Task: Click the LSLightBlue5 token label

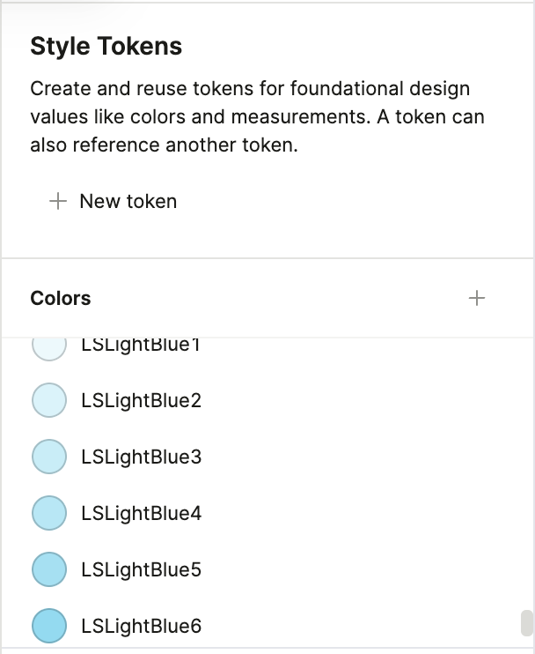Action: point(141,570)
